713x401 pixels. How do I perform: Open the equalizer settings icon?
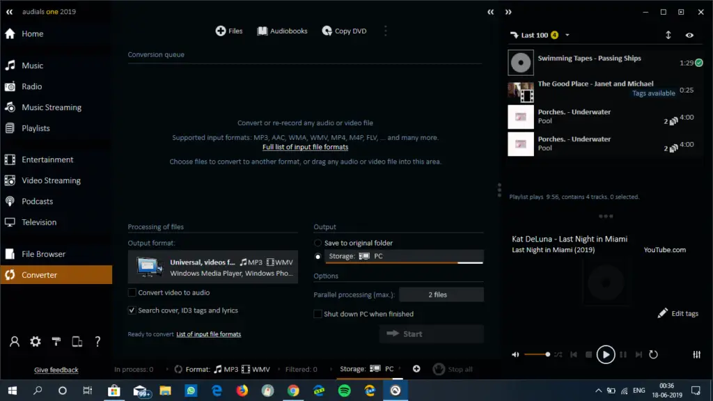tap(696, 354)
